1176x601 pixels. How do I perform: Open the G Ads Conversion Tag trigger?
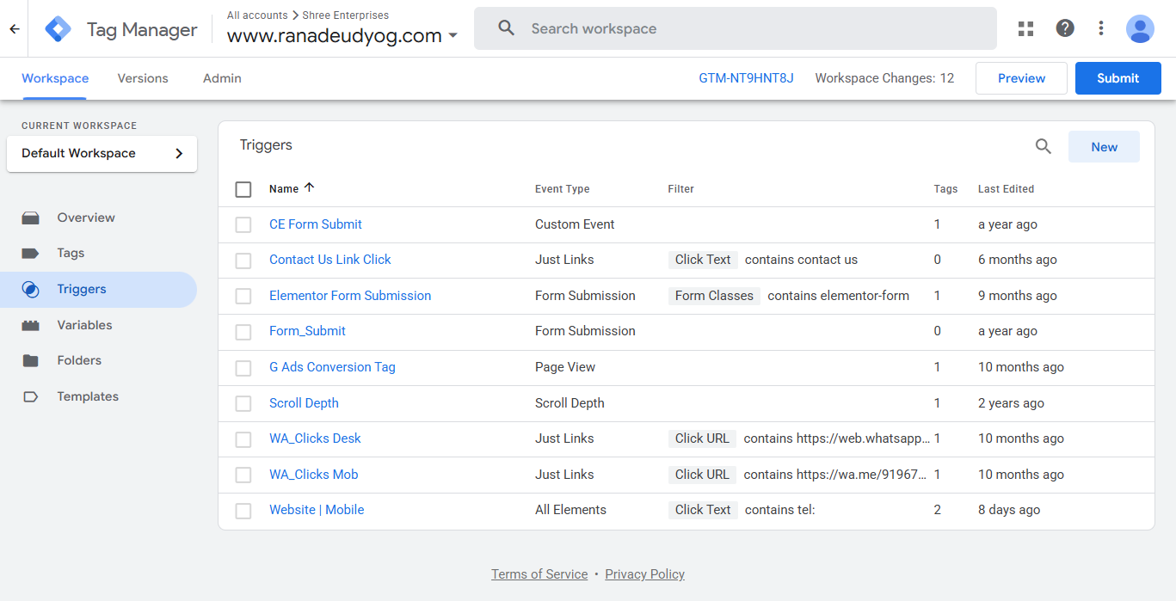point(332,367)
